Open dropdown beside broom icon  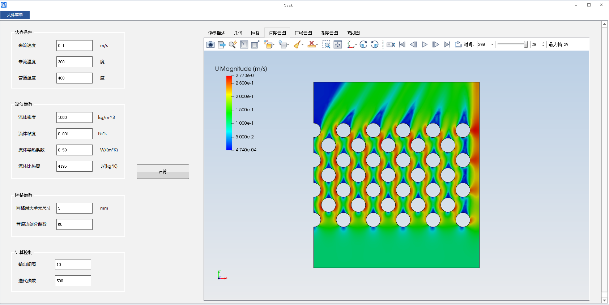[x=303, y=45]
